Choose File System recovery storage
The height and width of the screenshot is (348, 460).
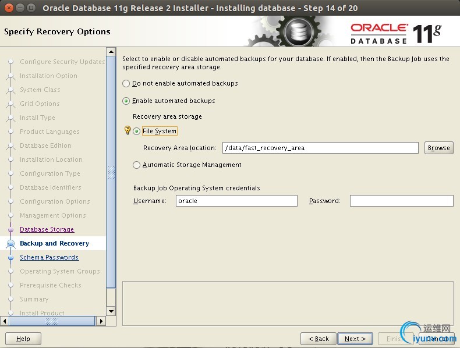pos(136,132)
